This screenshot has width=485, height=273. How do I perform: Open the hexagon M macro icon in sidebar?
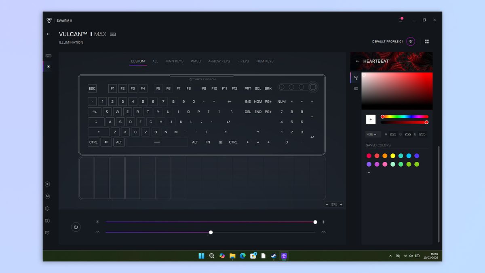47,197
